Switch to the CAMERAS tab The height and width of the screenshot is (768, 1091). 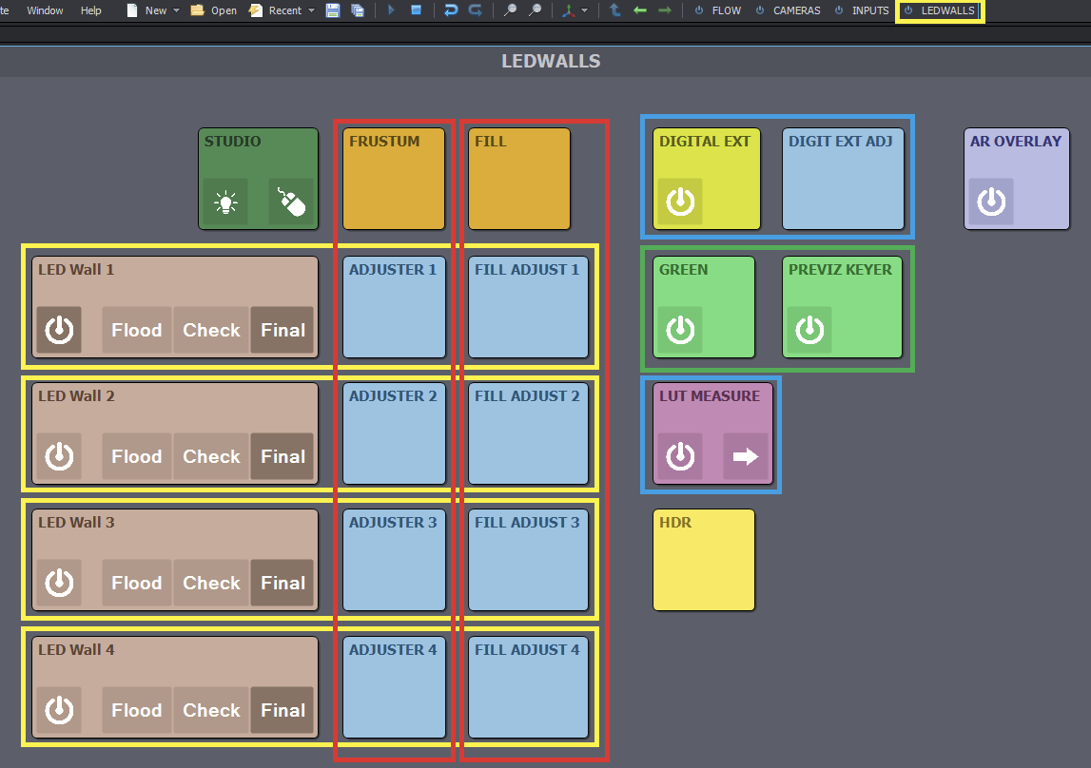click(796, 10)
